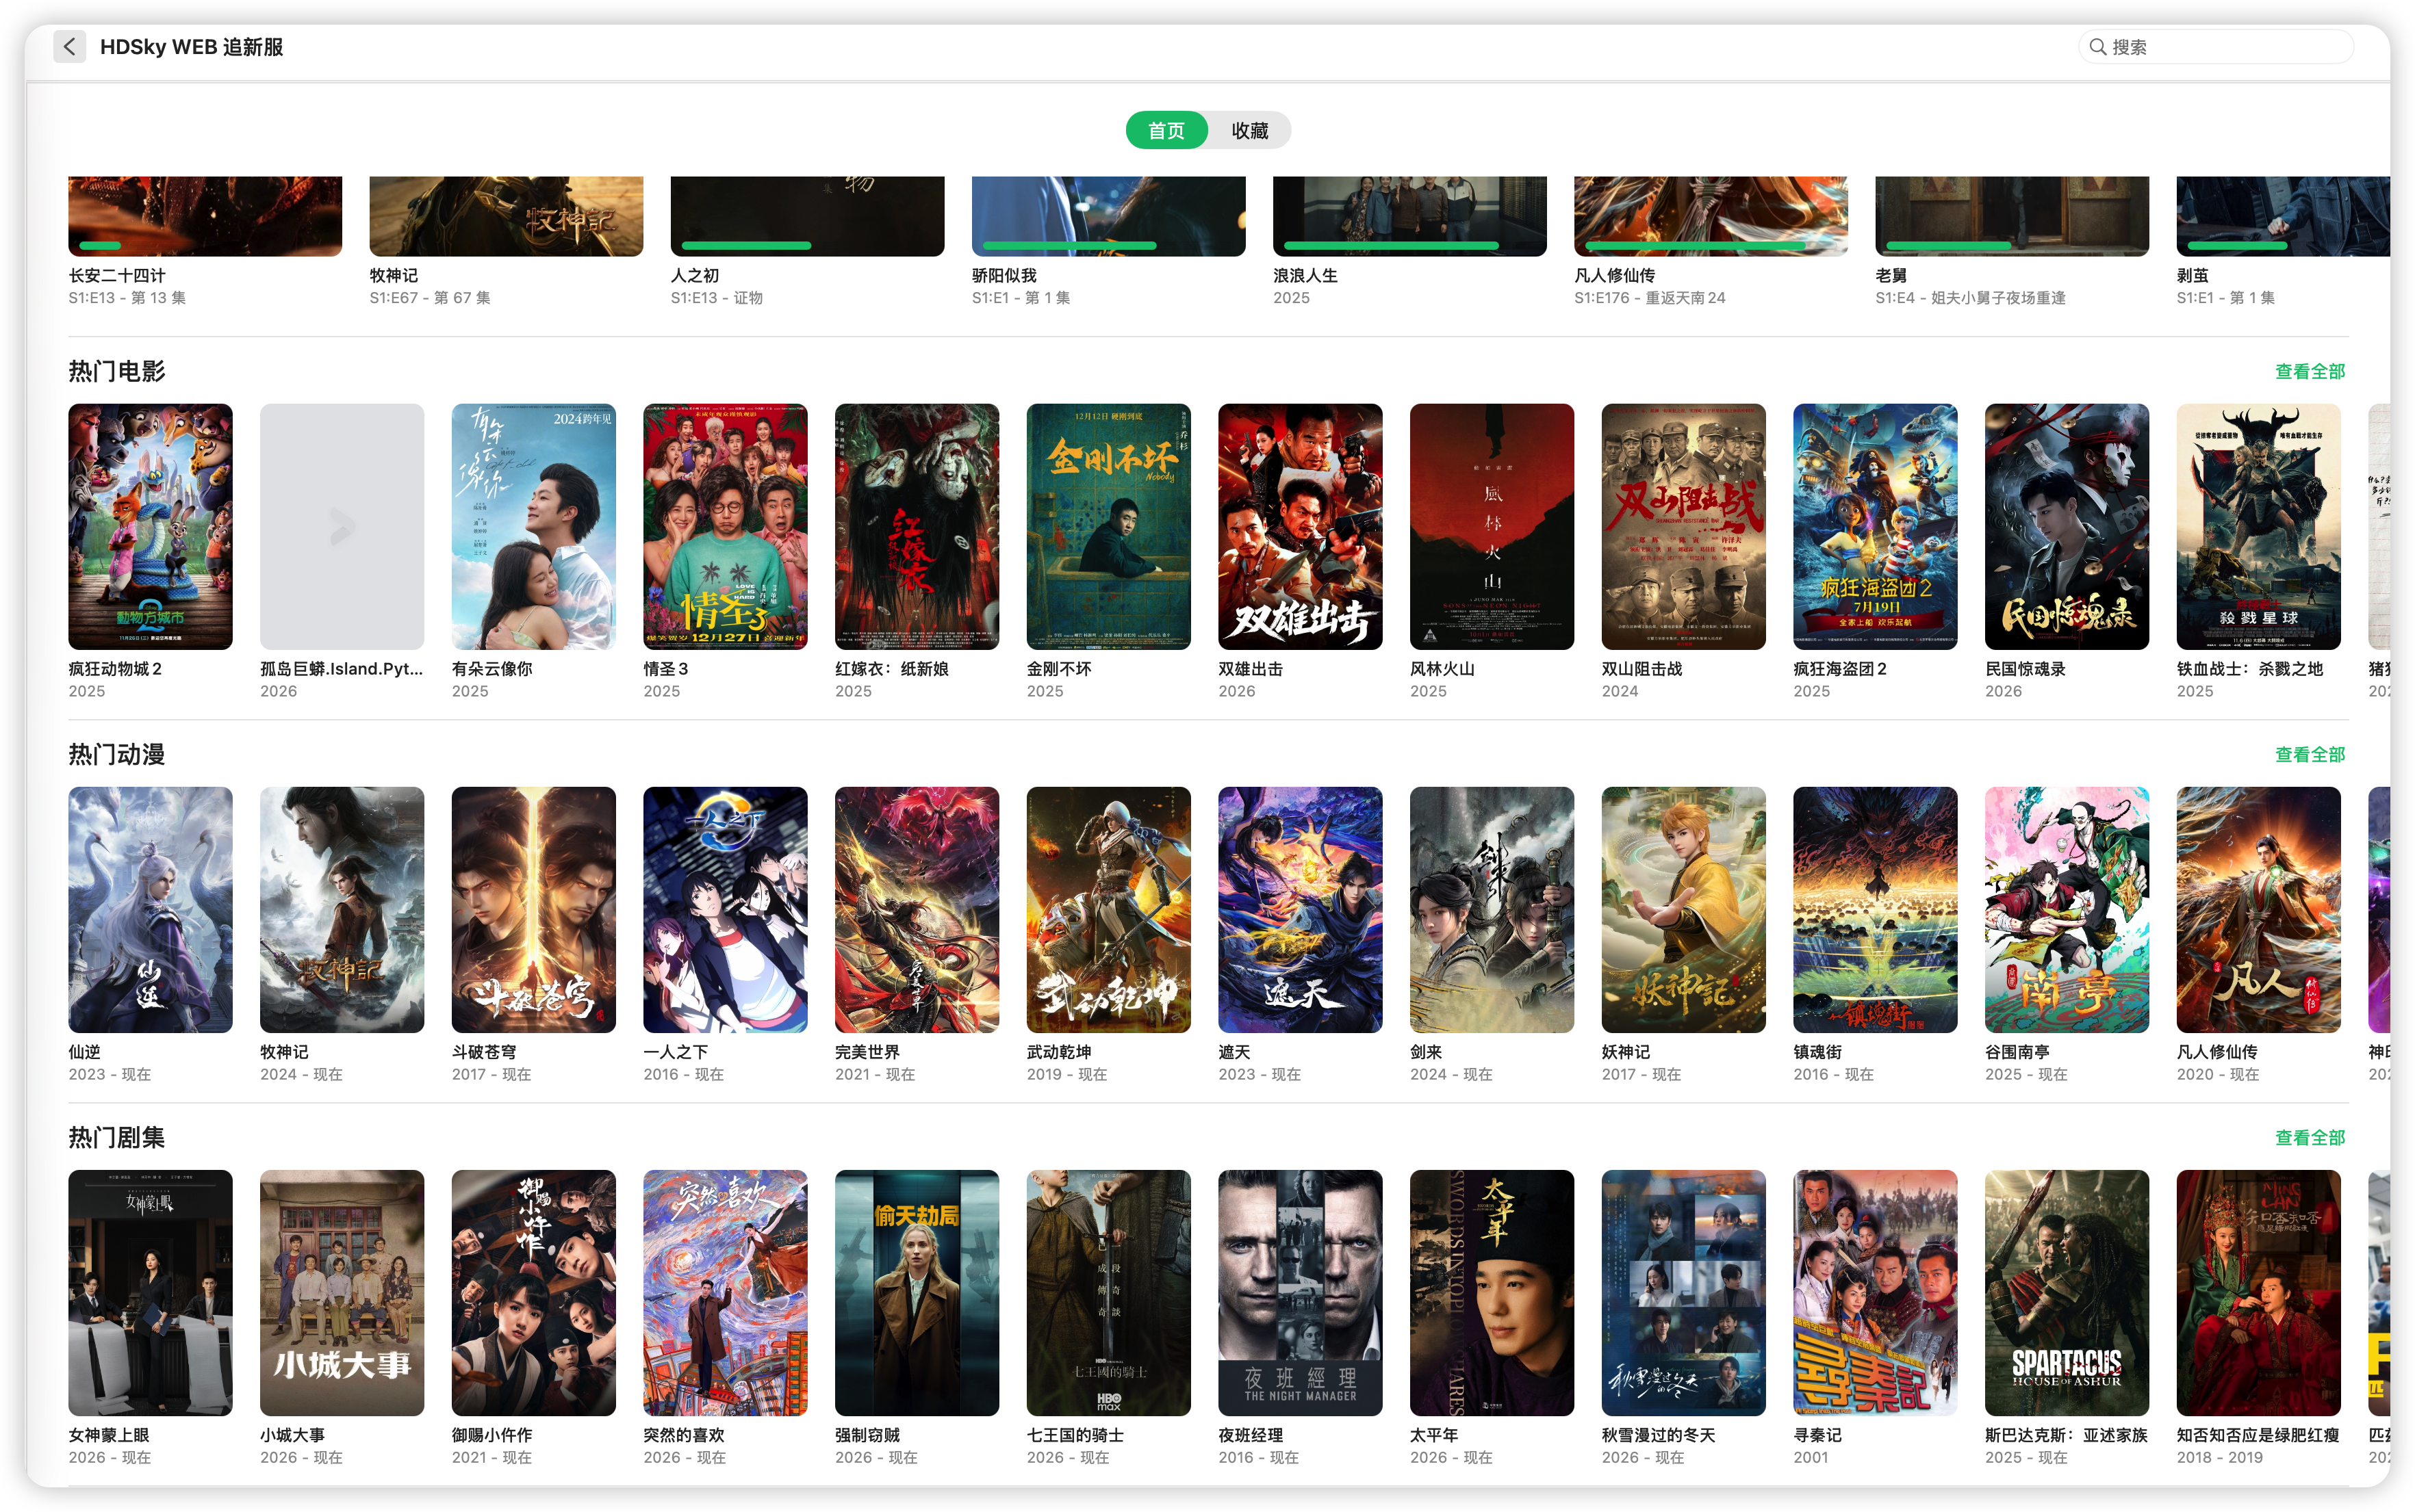Open 斗破苍穹 anime poster
This screenshot has height=1512, width=2415.
[x=533, y=909]
